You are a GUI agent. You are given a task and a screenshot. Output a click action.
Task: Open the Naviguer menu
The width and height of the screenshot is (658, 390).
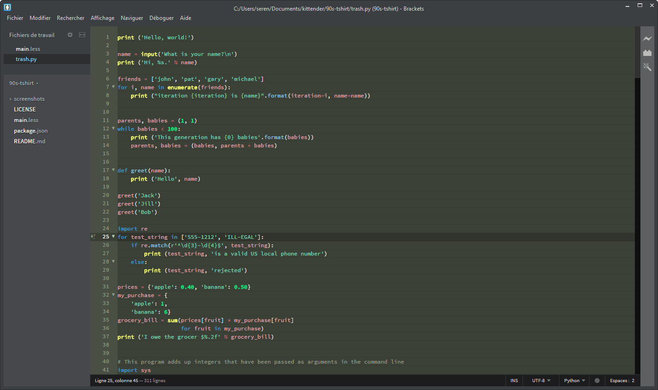132,18
